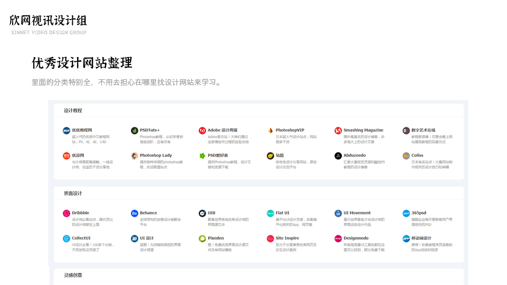Click the Dribbble pink ball icon
This screenshot has width=507, height=285.
[x=67, y=213]
